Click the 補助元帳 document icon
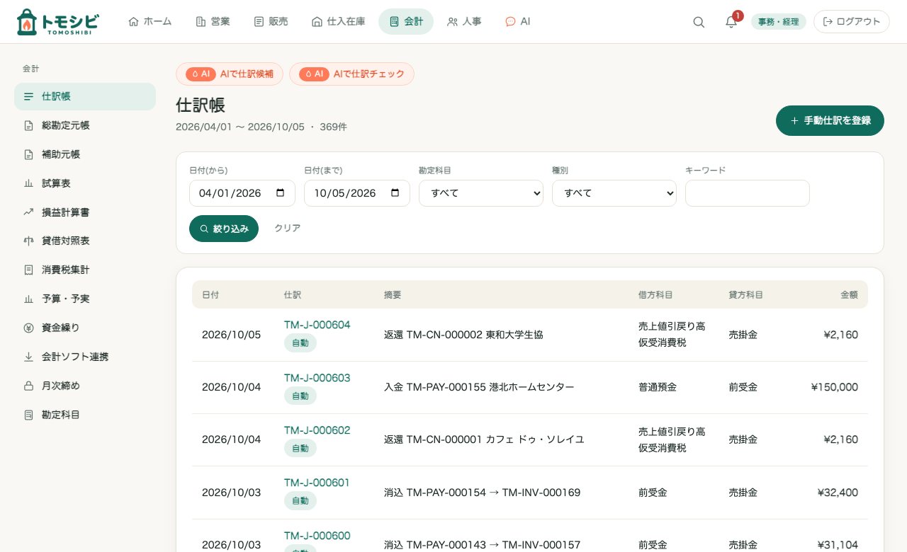Screen dimensions: 907x552 pos(29,154)
